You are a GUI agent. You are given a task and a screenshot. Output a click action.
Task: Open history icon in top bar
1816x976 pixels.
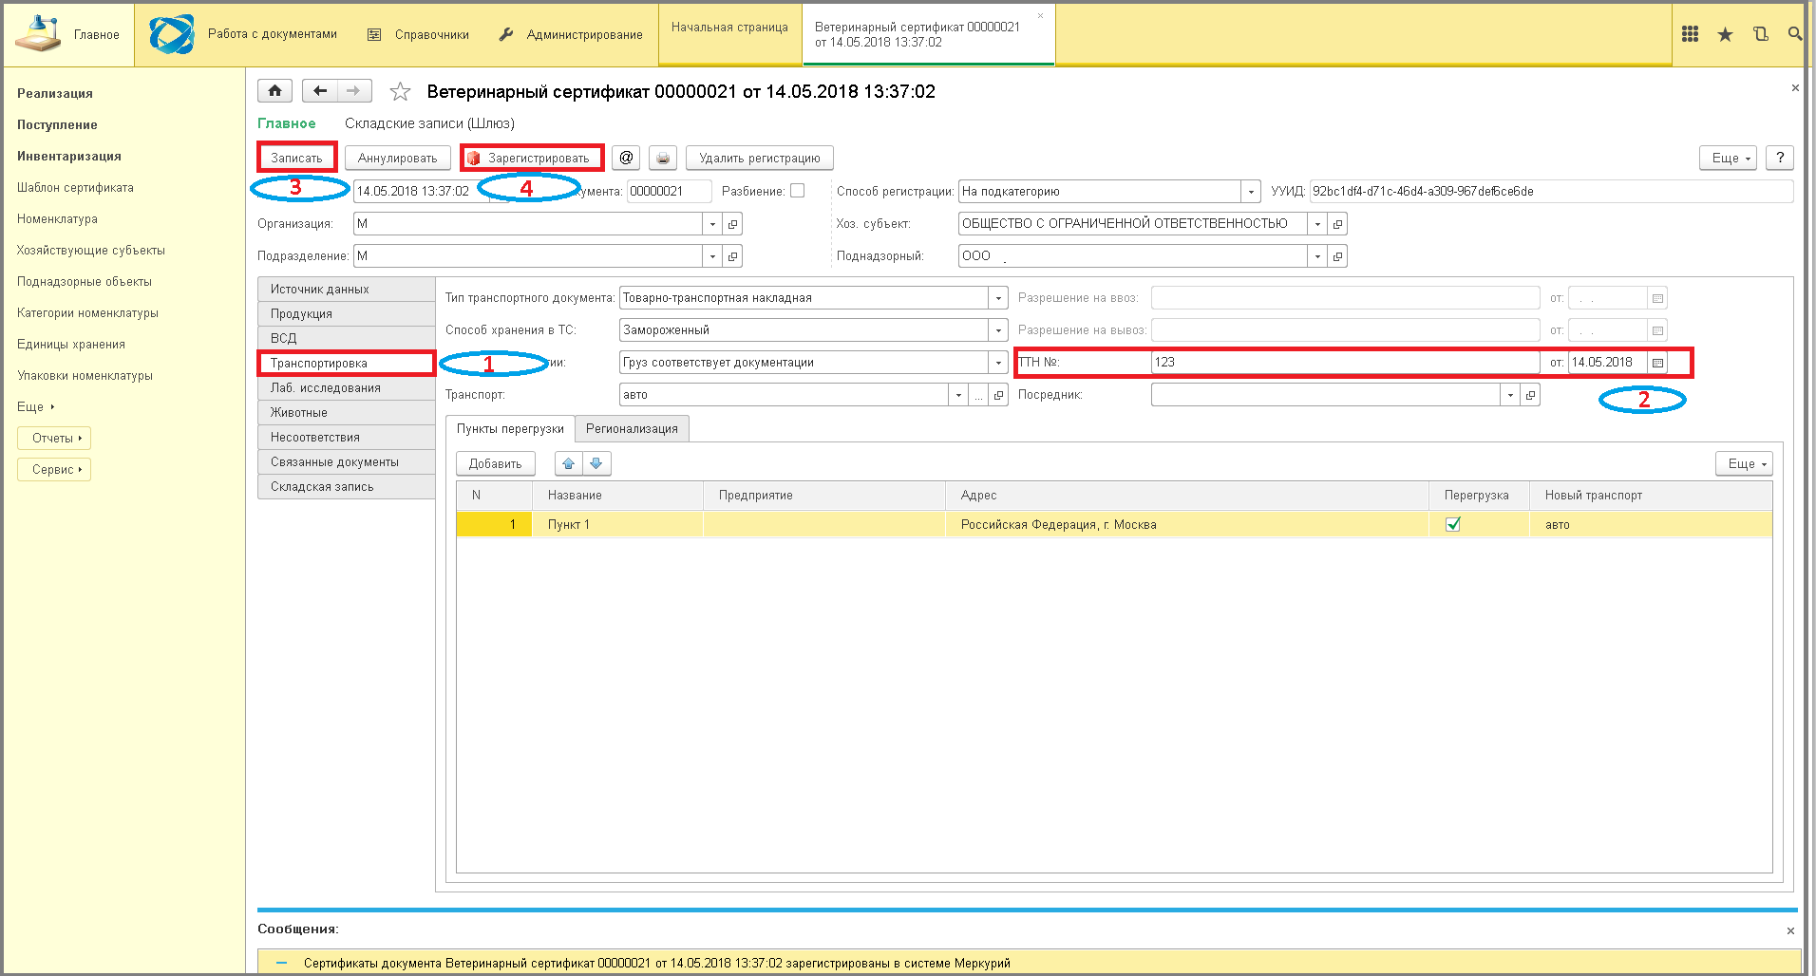(1760, 34)
